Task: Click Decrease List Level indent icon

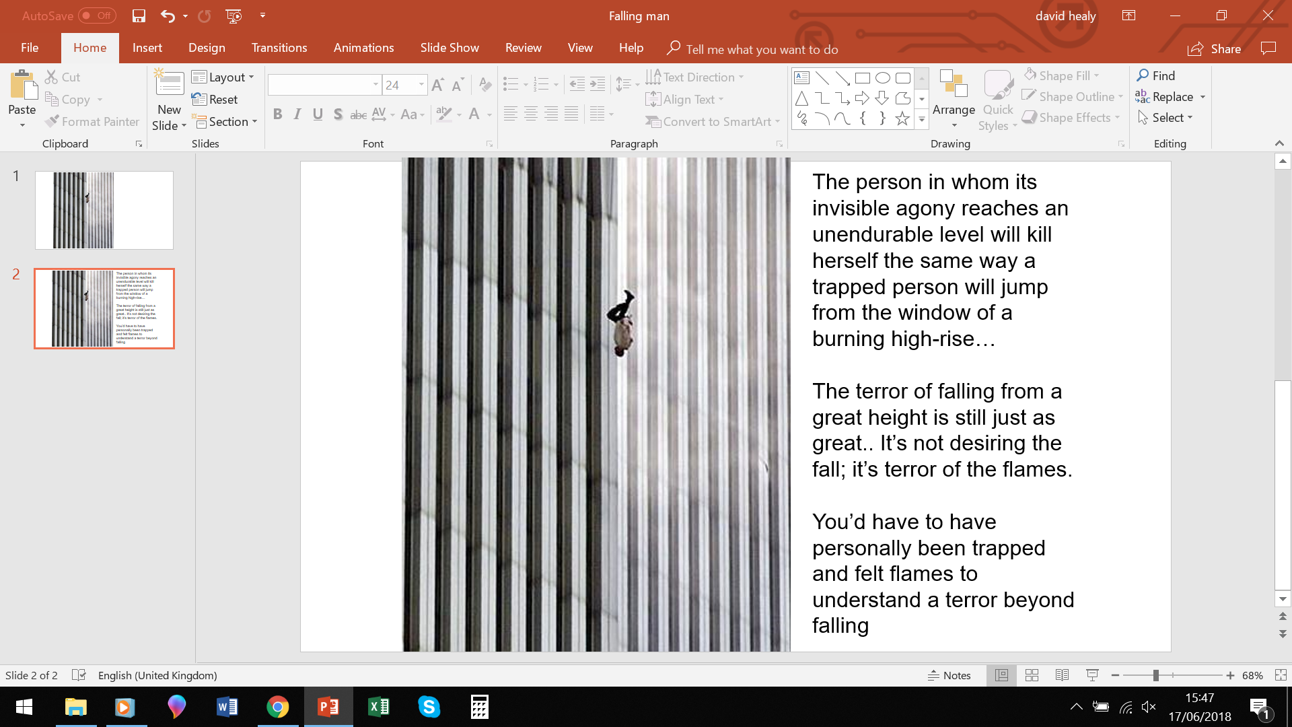Action: click(x=577, y=85)
